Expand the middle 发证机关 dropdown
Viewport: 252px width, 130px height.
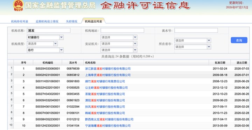click(119, 43)
